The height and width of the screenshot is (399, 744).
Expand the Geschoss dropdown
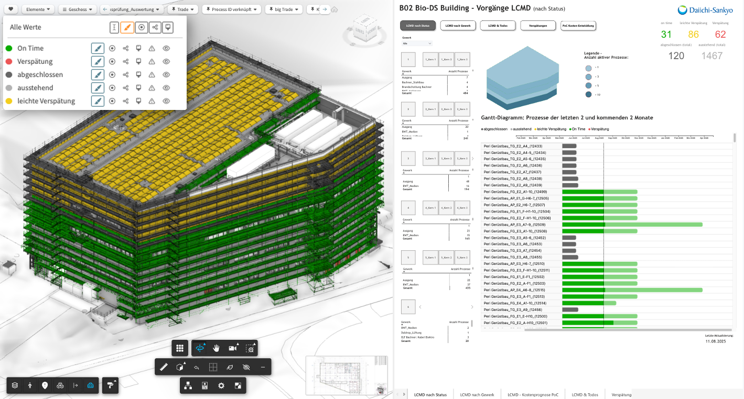[x=77, y=9]
